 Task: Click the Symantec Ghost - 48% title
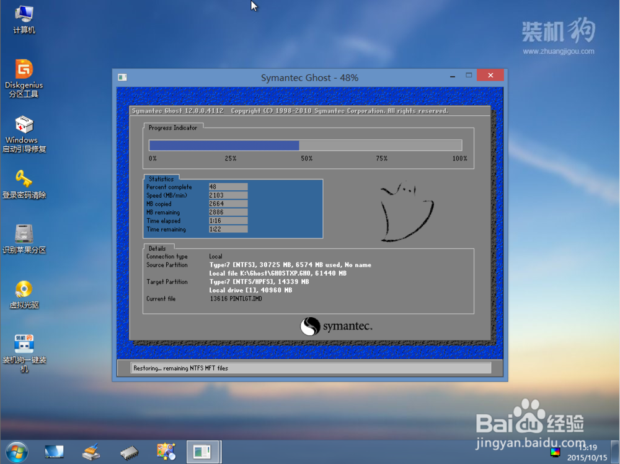(309, 78)
